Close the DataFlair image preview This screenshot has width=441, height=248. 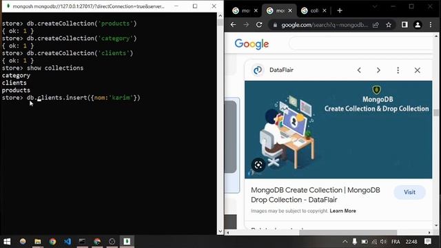pyautogui.click(x=418, y=70)
